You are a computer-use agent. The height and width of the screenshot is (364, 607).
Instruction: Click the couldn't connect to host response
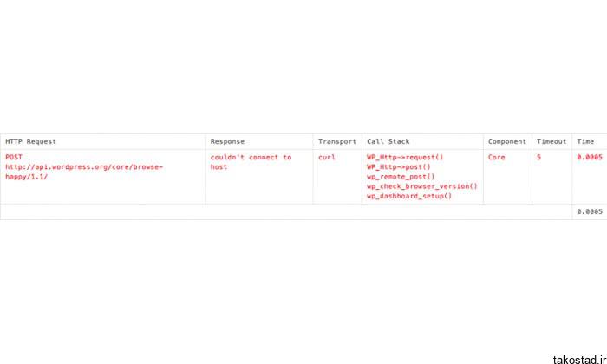tap(251, 162)
